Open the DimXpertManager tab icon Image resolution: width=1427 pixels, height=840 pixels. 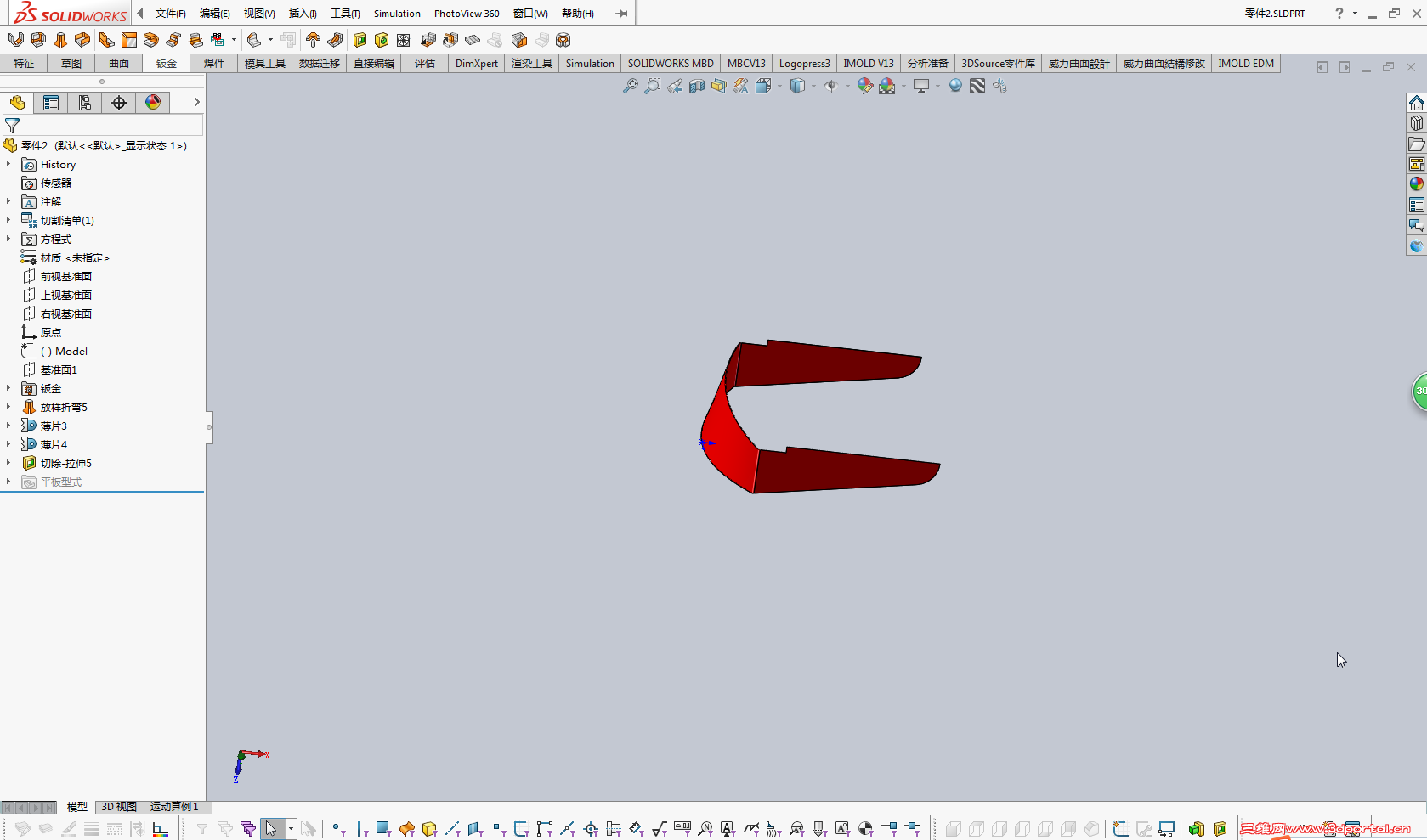pos(119,103)
